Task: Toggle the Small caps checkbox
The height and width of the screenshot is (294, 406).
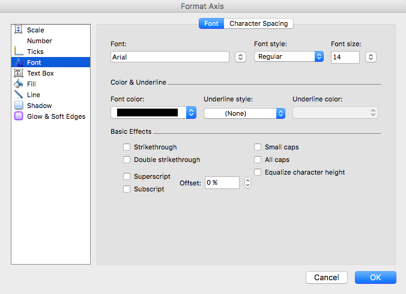Action: tap(258, 147)
